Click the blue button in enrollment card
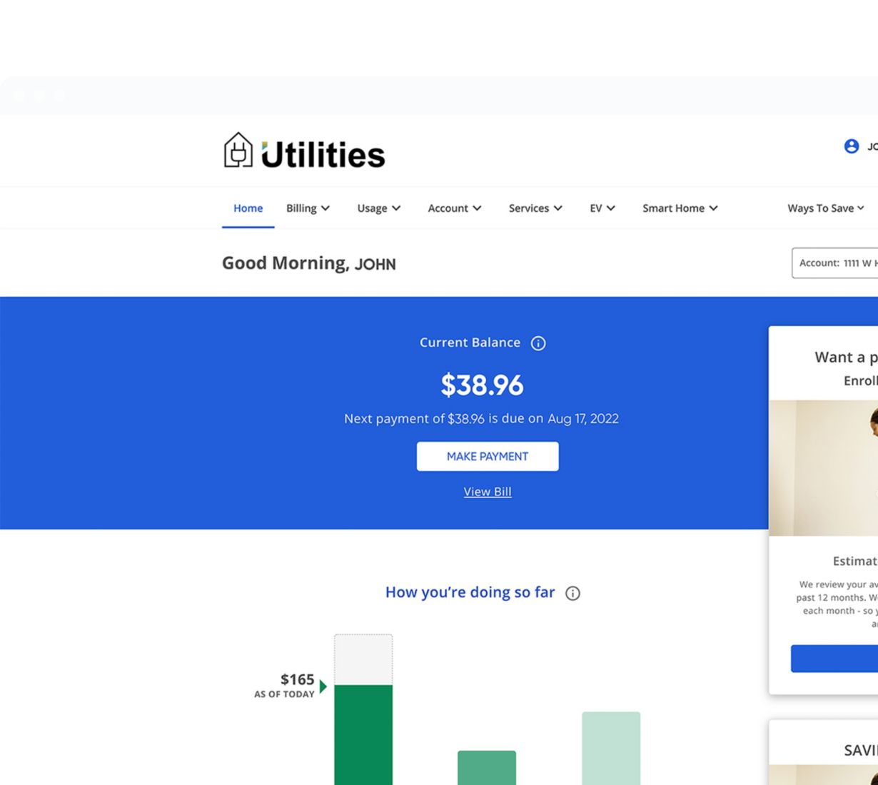 coord(834,659)
